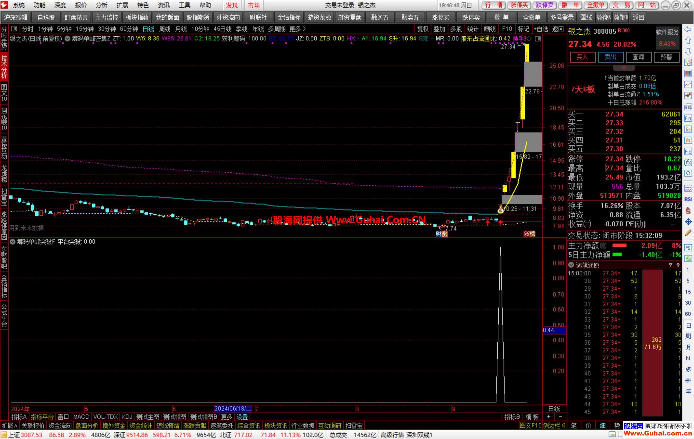Click the back arrow icon in right sidebar
Viewport: 694px width, 439px height.
(688, 30)
